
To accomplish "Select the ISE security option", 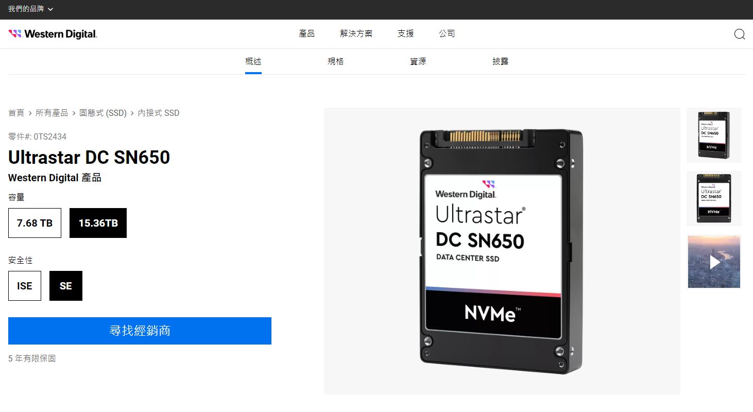I will [24, 286].
